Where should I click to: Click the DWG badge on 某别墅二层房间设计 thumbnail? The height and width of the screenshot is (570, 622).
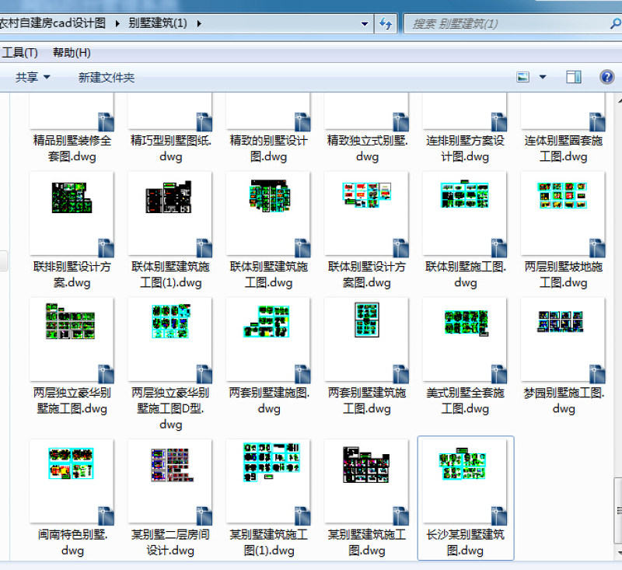(204, 516)
